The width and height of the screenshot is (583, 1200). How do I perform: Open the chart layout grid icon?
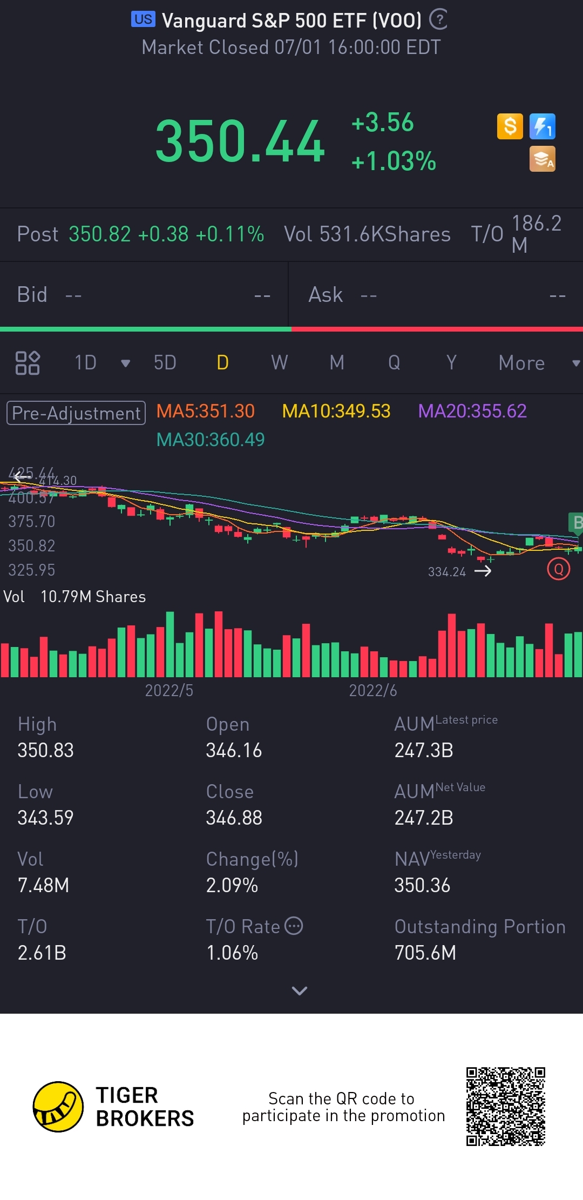click(x=28, y=363)
